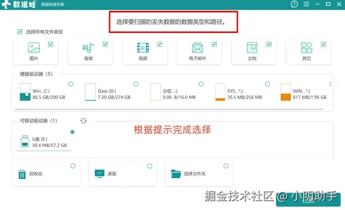Maximize the 数据蛙 window
The image size is (345, 210).
[x=328, y=4]
